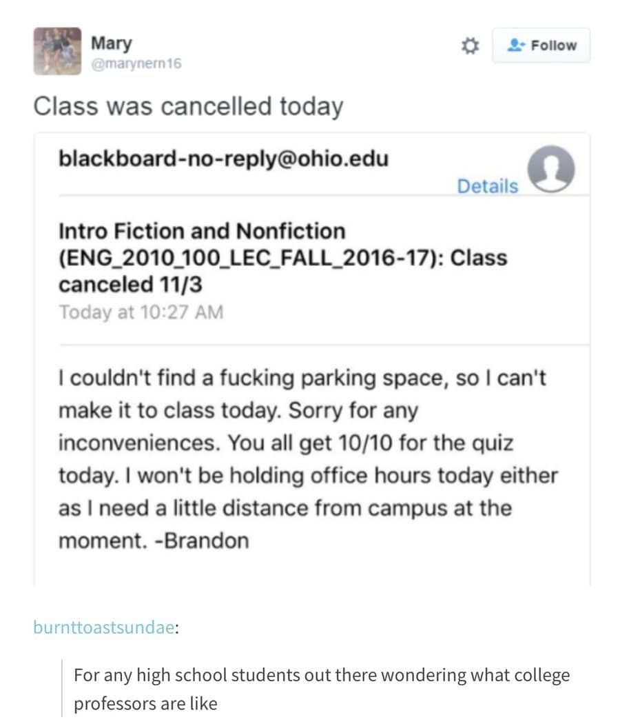Viewport: 620px width, 724px height.
Task: Click the timestamp 'Today at 10:27 AM'
Action: click(x=141, y=312)
